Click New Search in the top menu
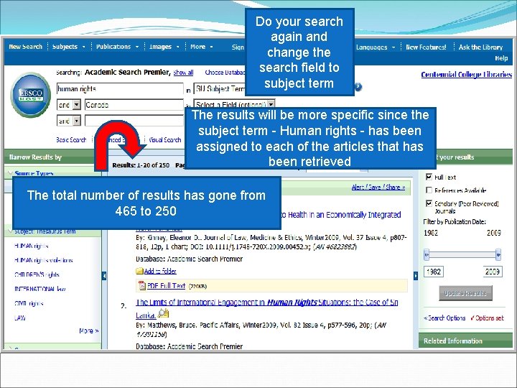This screenshot has width=517, height=388. click(25, 47)
